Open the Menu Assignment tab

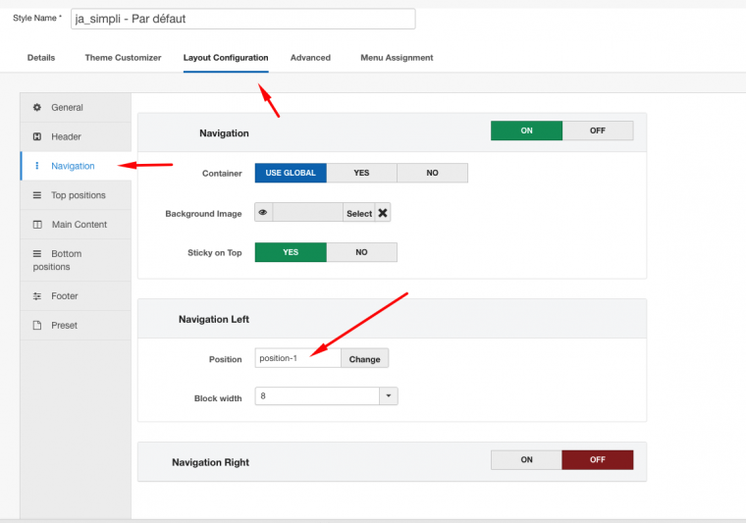pos(397,58)
